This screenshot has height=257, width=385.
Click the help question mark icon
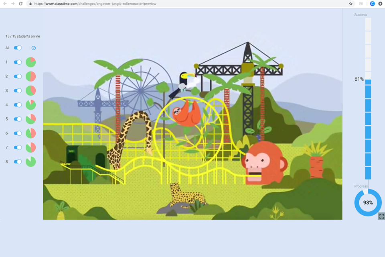[x=34, y=48]
